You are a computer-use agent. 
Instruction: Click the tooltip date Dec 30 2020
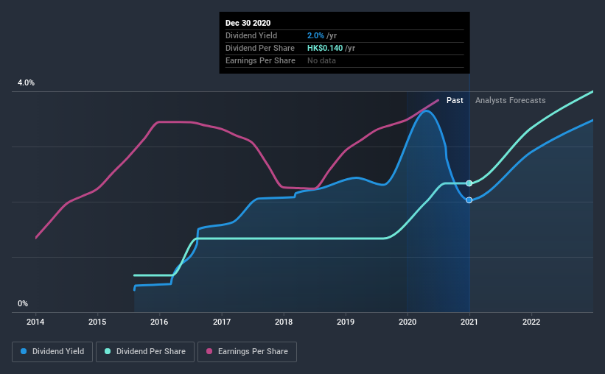[248, 23]
